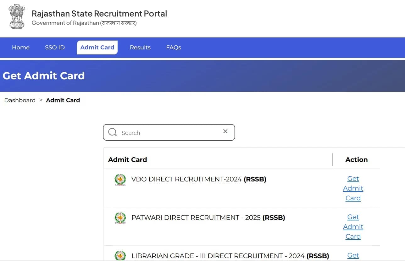The width and height of the screenshot is (405, 261).
Task: Select the Admit Card navigation tab
Action: [x=97, y=47]
